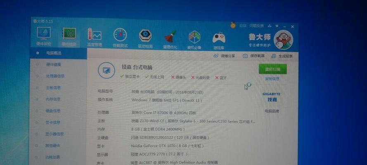Open 装机必备 colorful cube icon

[x=194, y=37]
